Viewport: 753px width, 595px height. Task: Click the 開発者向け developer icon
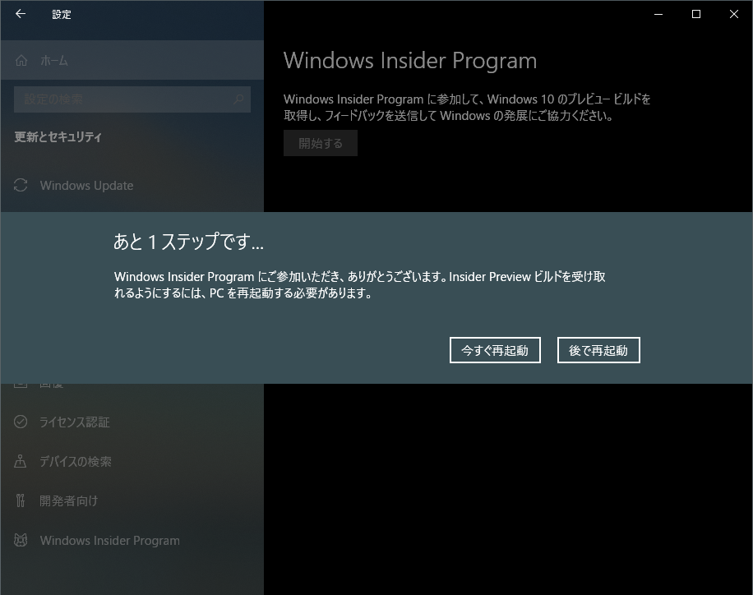click(x=20, y=500)
